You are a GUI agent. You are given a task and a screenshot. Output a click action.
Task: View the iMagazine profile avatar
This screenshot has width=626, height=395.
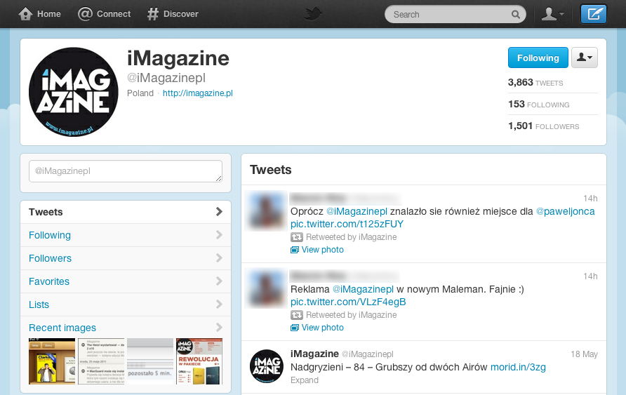[74, 92]
